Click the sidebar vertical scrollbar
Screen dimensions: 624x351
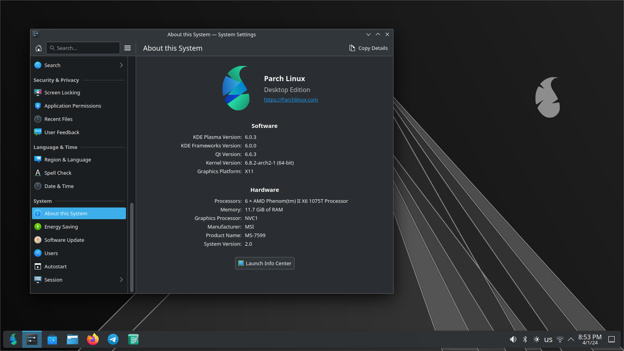pyautogui.click(x=132, y=247)
